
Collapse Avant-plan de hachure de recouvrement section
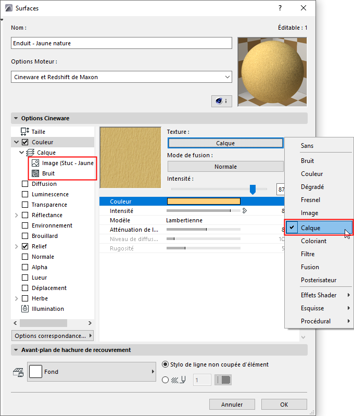click(16, 350)
